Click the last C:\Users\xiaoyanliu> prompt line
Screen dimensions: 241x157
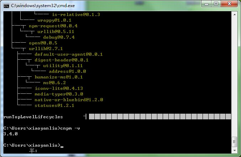click(x=32, y=145)
